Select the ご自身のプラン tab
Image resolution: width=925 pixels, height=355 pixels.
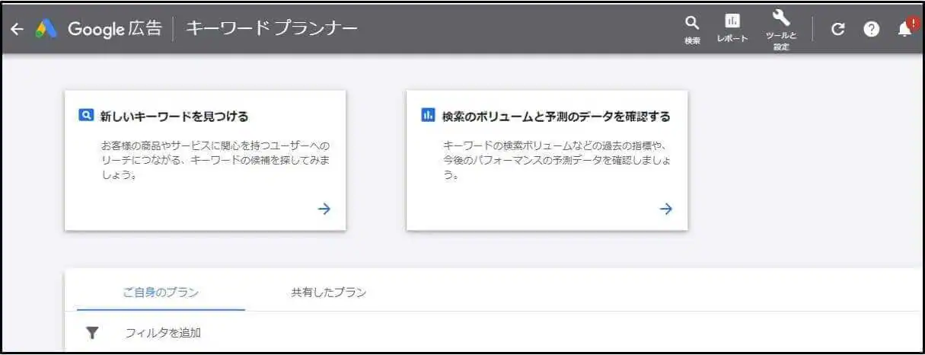pos(161,293)
